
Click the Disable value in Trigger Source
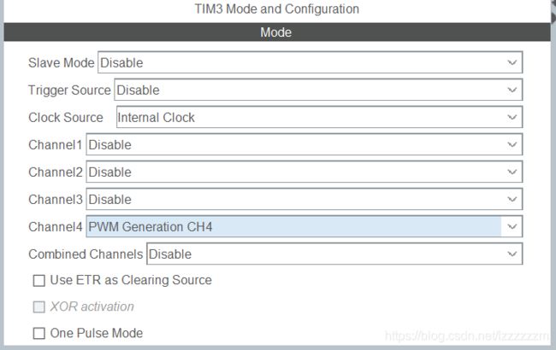coord(138,90)
